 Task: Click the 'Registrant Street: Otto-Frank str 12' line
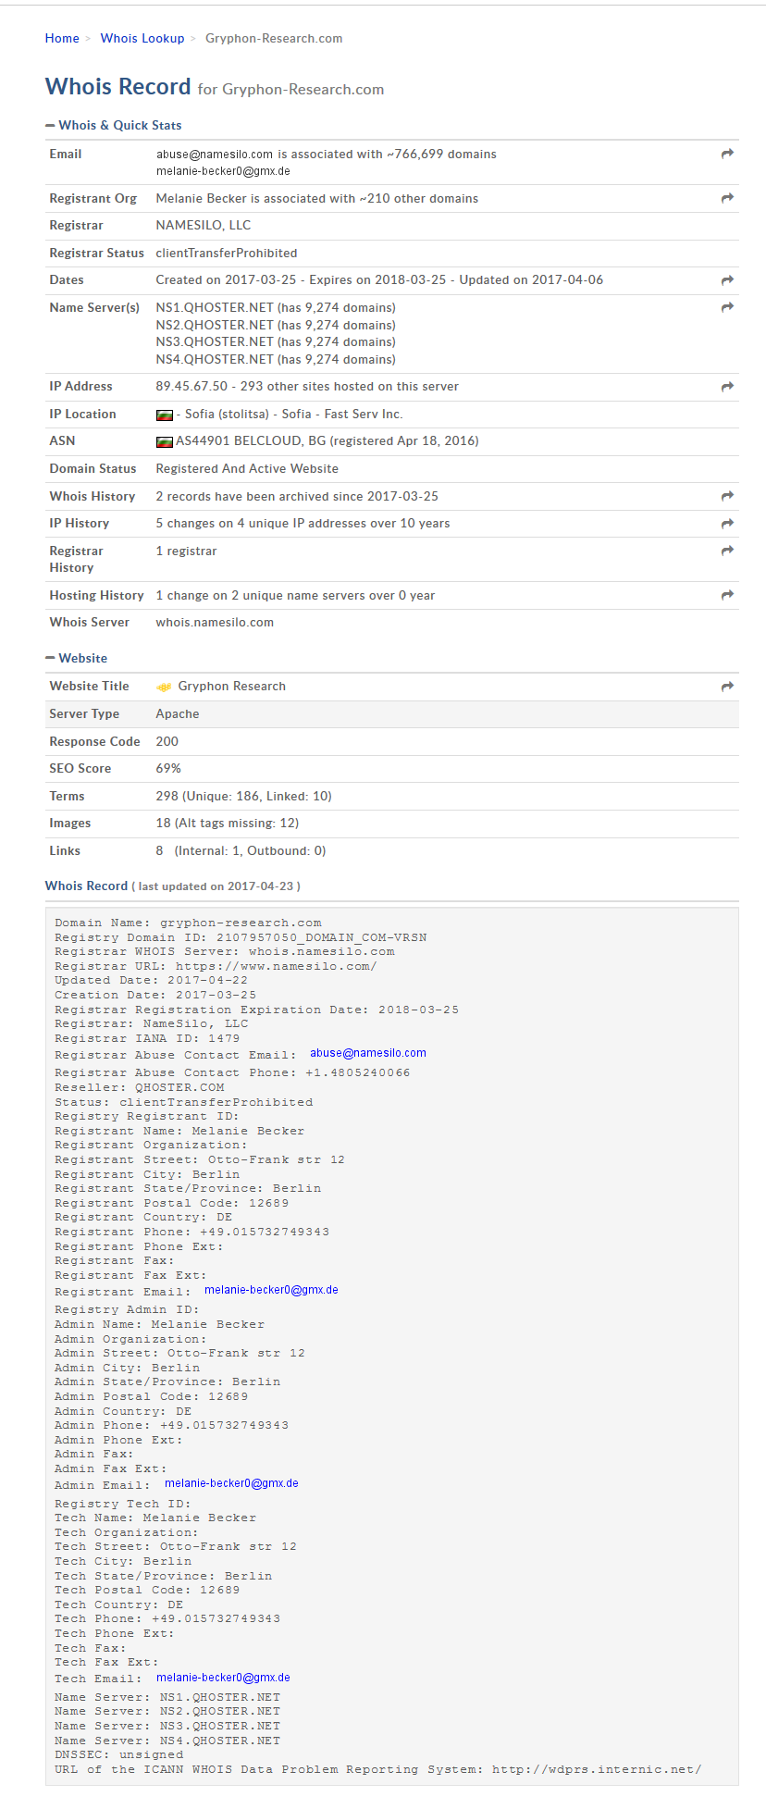click(x=200, y=1159)
